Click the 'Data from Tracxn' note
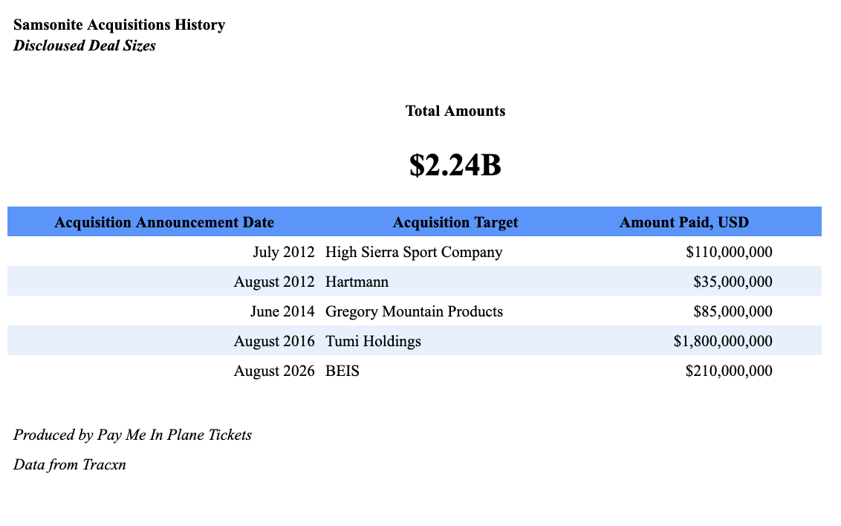Image resolution: width=841 pixels, height=526 pixels. point(70,464)
